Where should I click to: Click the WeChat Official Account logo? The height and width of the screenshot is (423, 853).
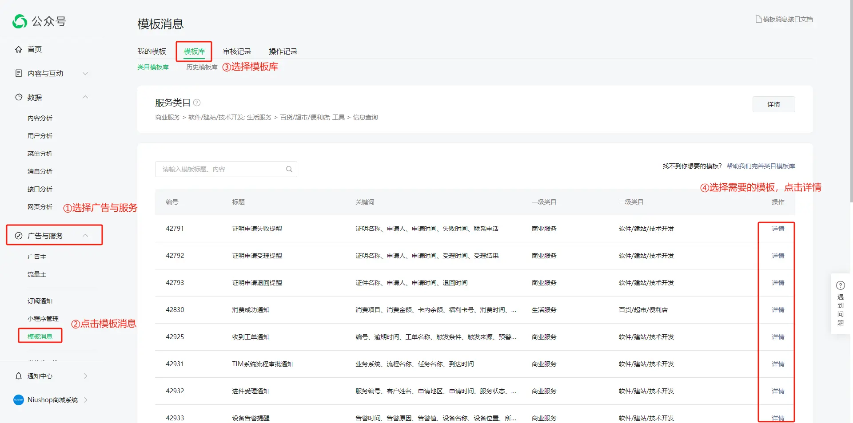[20, 21]
